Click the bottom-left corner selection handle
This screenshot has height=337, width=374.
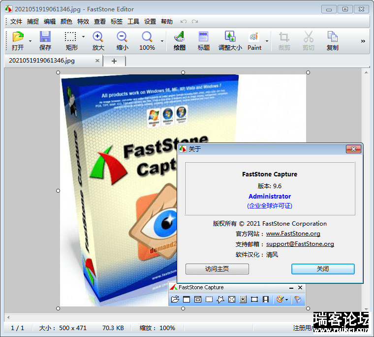tap(58, 308)
